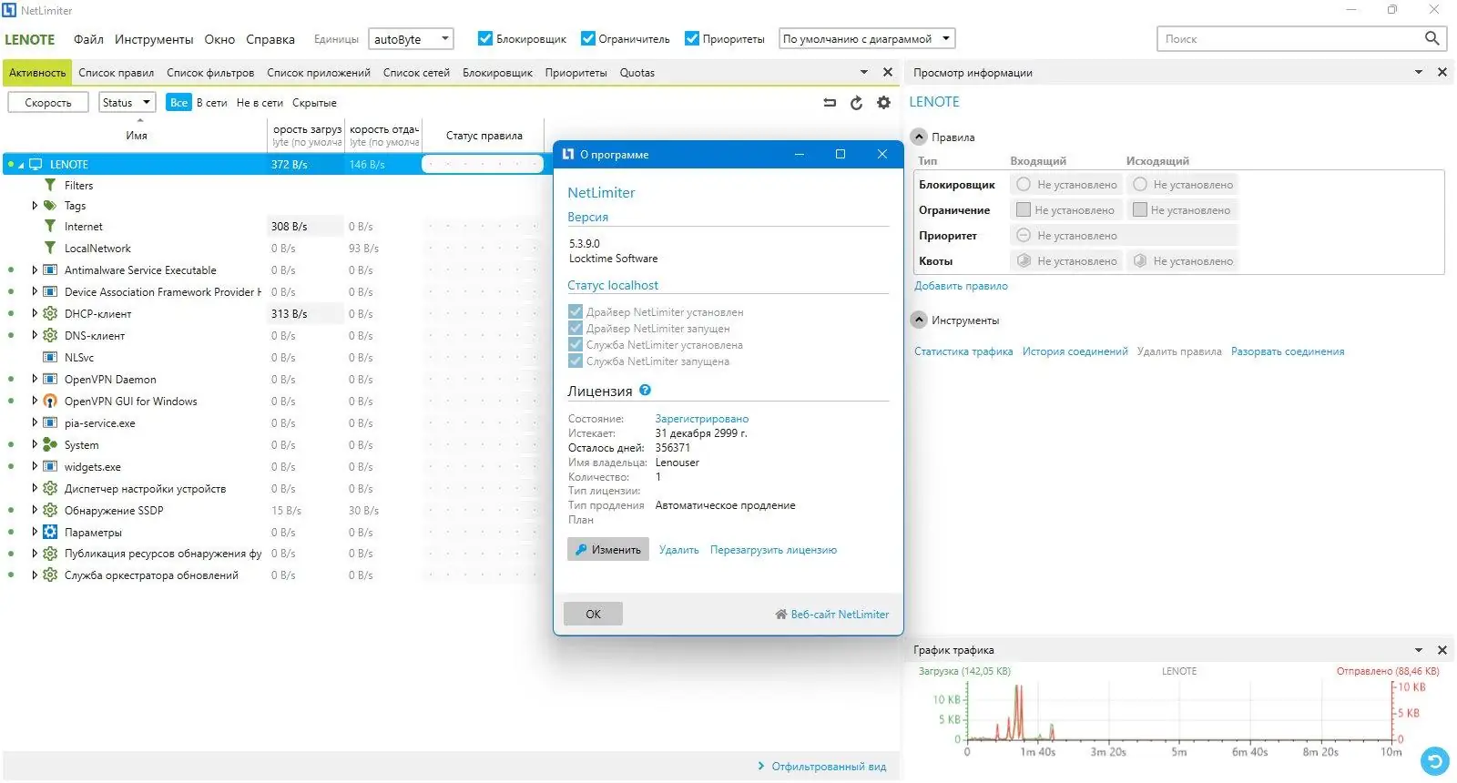Open activity view settings gear icon
This screenshot has height=783, width=1457.
[883, 103]
